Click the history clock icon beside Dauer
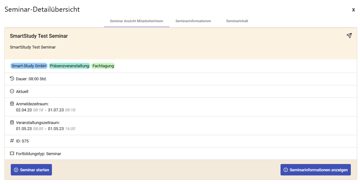The width and height of the screenshot is (360, 184). [12, 79]
